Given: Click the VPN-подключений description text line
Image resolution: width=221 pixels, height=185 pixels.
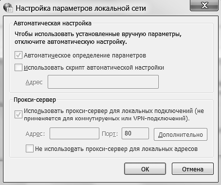Looking at the screenshot, I should click(107, 118).
